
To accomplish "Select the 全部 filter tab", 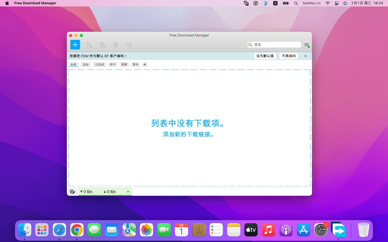I will pos(73,65).
